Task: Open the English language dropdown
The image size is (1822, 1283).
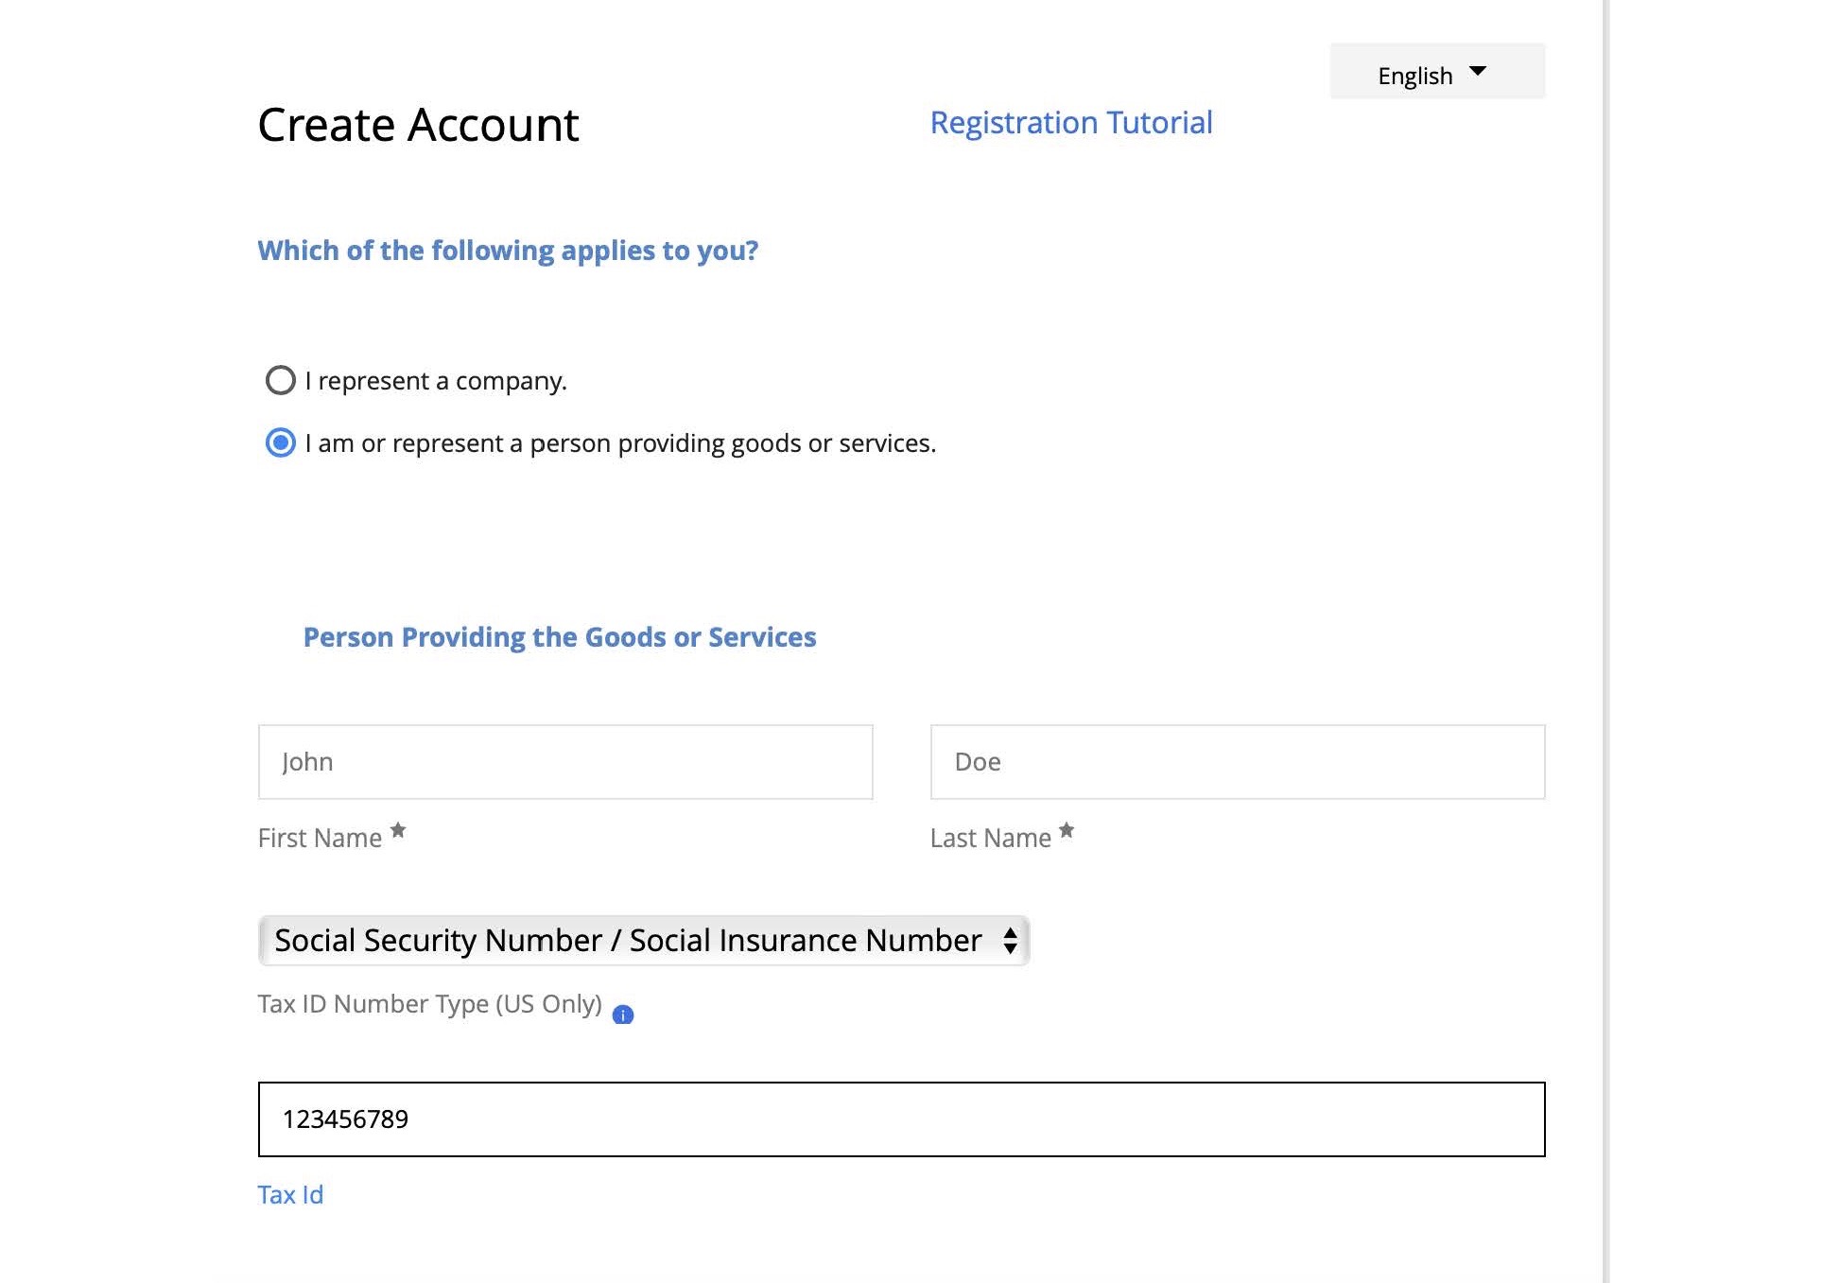Action: [x=1436, y=72]
